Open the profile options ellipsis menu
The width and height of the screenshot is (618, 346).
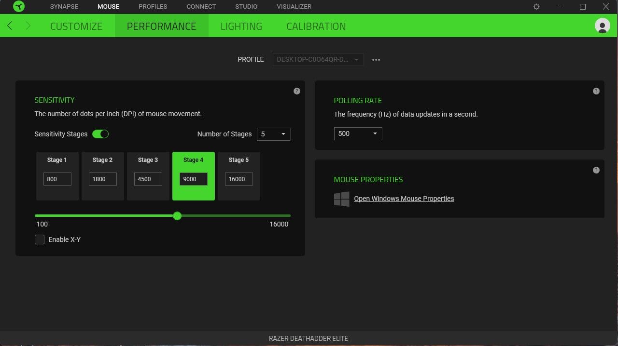[376, 60]
